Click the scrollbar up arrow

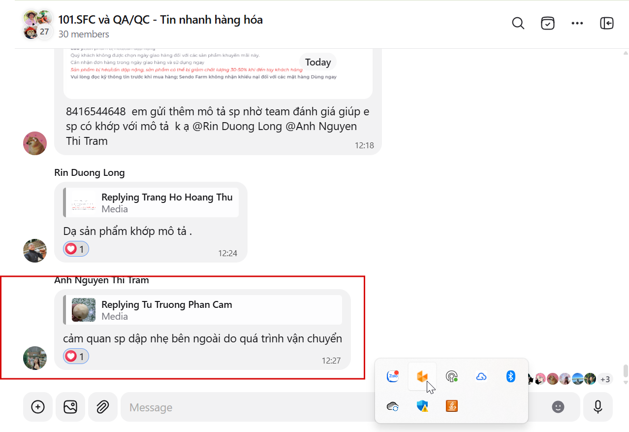(626, 52)
